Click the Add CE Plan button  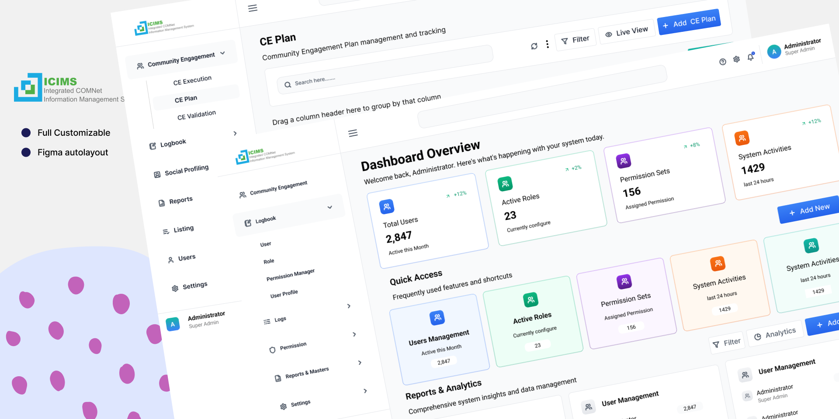(689, 22)
